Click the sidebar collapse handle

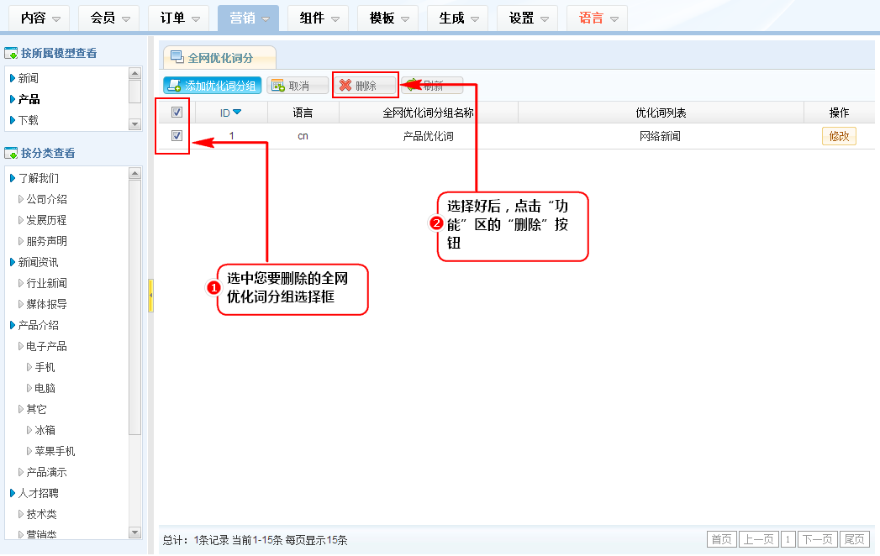[x=150, y=296]
